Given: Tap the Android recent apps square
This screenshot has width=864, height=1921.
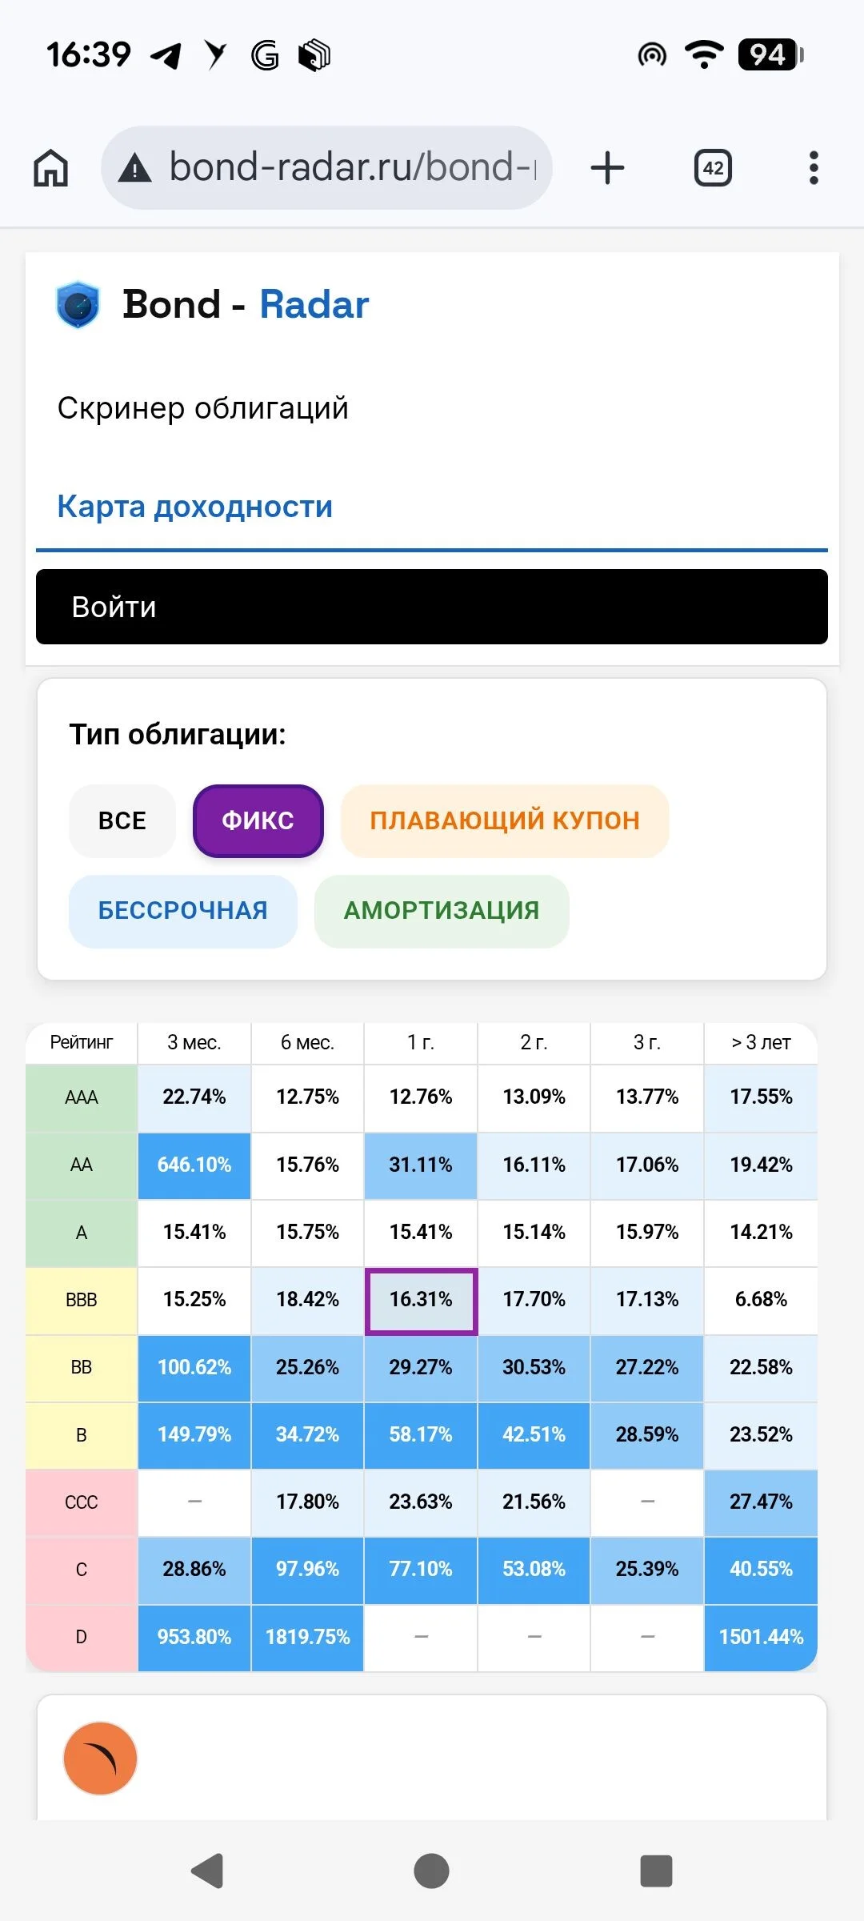Looking at the screenshot, I should coord(656,1871).
